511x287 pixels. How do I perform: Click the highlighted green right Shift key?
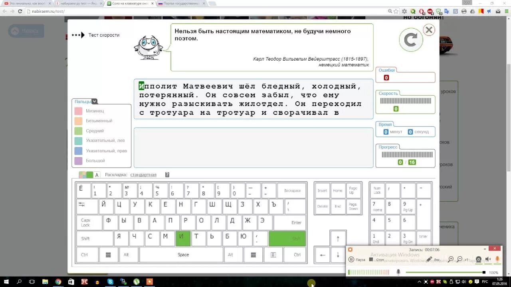(x=287, y=238)
